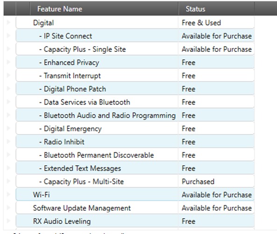Expand the Enhanced Privacy row arrow
This screenshot has height=234, width=277.
pyautogui.click(x=8, y=62)
